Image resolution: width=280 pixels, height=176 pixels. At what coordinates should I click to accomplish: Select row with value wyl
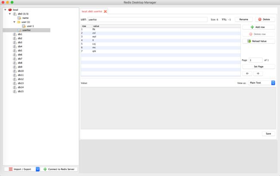pos(161,37)
